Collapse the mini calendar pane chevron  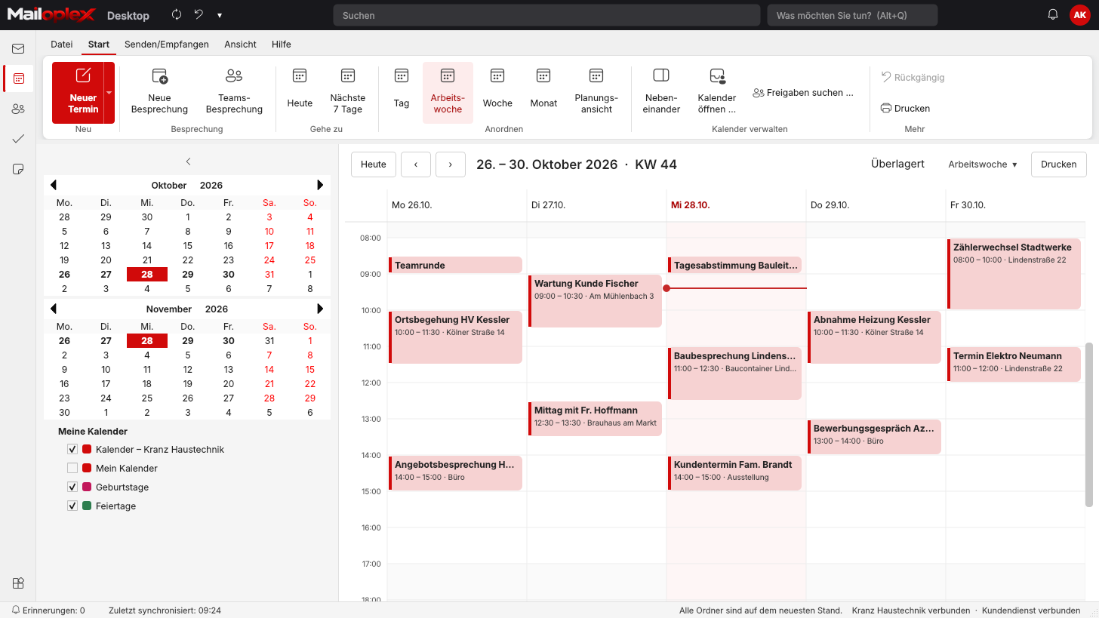[x=188, y=161]
